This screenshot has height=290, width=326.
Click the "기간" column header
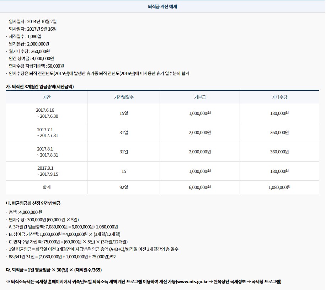coord(47,97)
